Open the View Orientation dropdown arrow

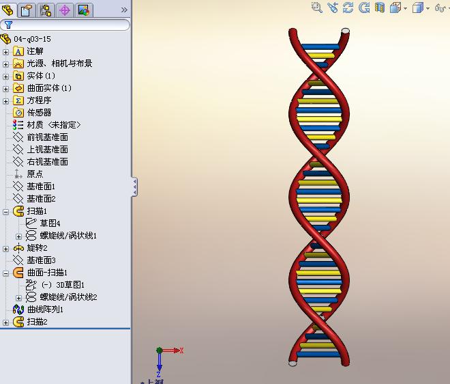(406, 9)
